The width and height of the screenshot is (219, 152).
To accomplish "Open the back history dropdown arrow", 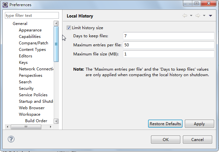I will click(x=191, y=16).
